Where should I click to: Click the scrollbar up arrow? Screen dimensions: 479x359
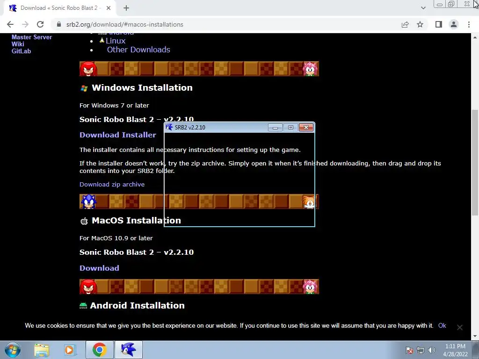point(475,37)
